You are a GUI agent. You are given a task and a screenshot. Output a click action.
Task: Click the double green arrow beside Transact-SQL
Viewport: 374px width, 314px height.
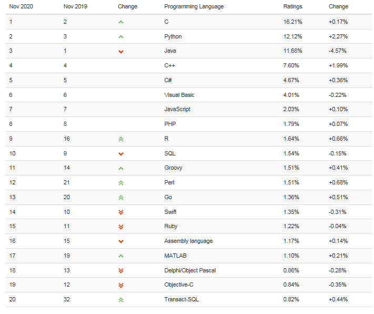coord(121,300)
